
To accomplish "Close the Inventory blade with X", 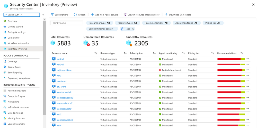I will point(253,5).
